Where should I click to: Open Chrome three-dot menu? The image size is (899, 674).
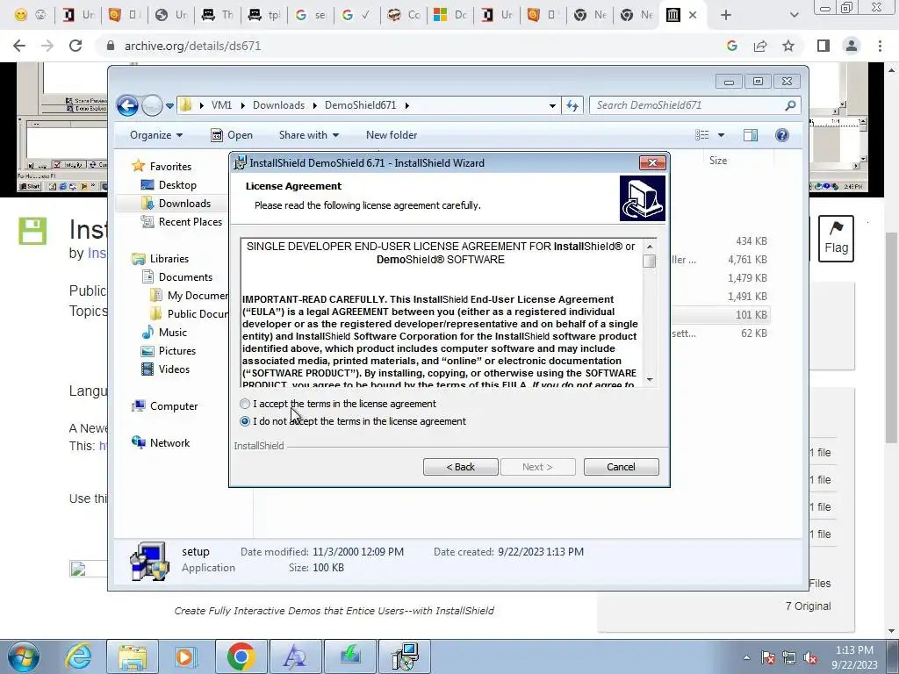pyautogui.click(x=880, y=46)
